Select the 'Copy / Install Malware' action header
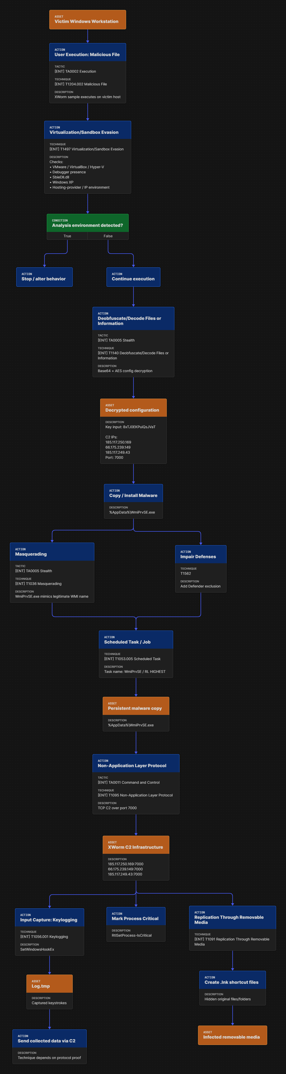Viewport: 286px width, 1074px height. pos(133,493)
